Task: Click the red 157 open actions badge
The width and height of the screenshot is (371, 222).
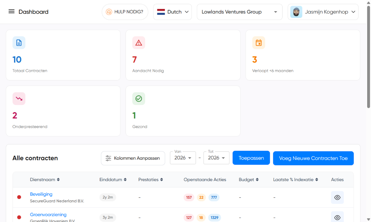Action: point(189,197)
